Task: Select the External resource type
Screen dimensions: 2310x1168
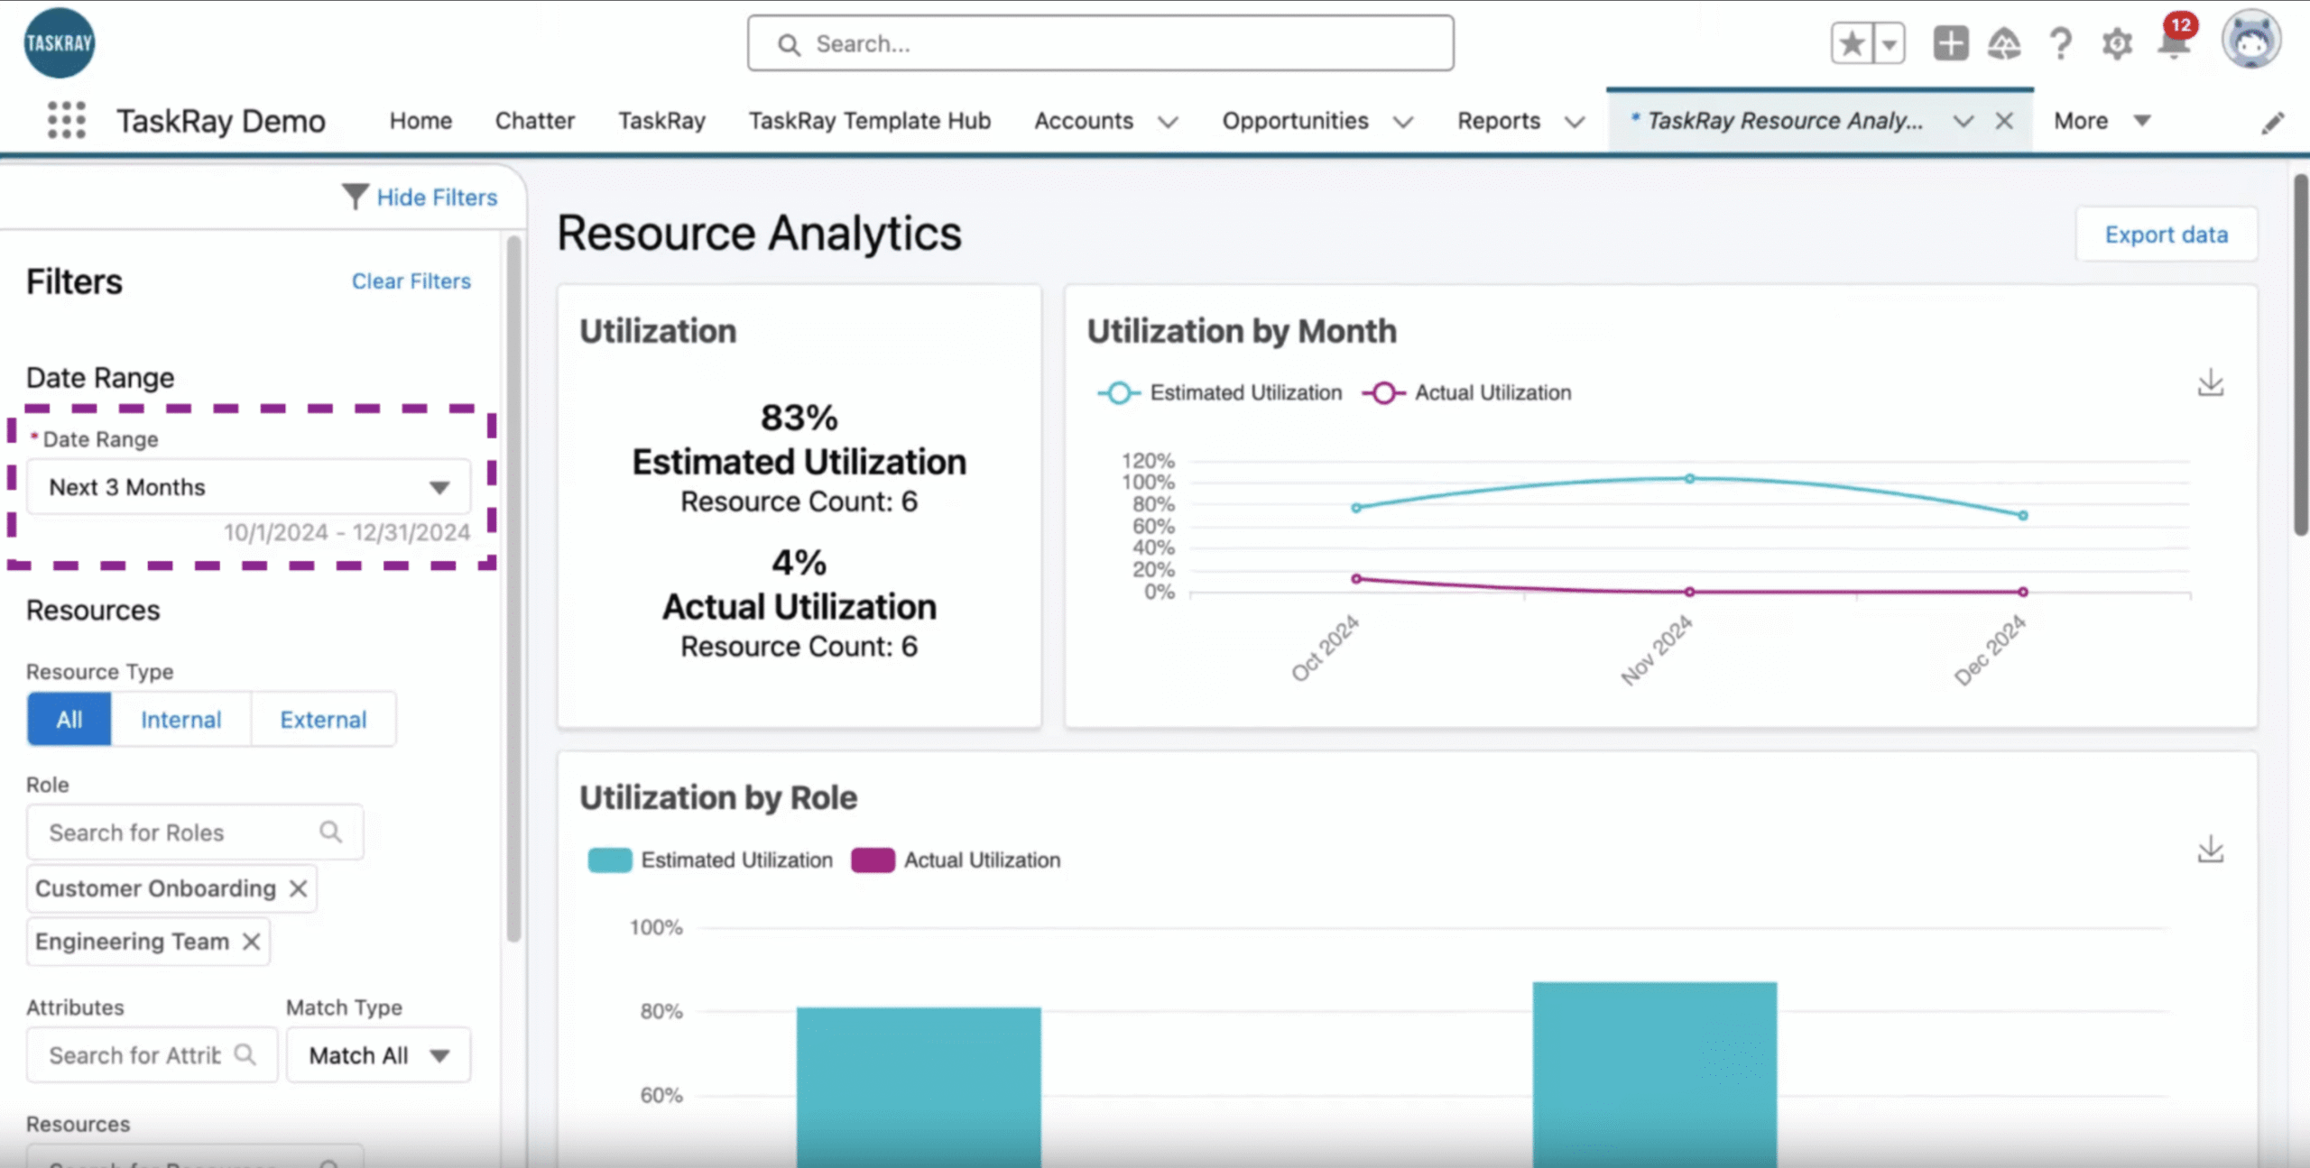Action: 323,719
